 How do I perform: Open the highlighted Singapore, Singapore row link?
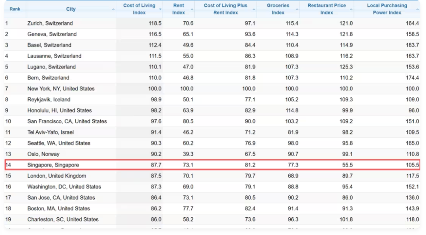pyautogui.click(x=53, y=165)
